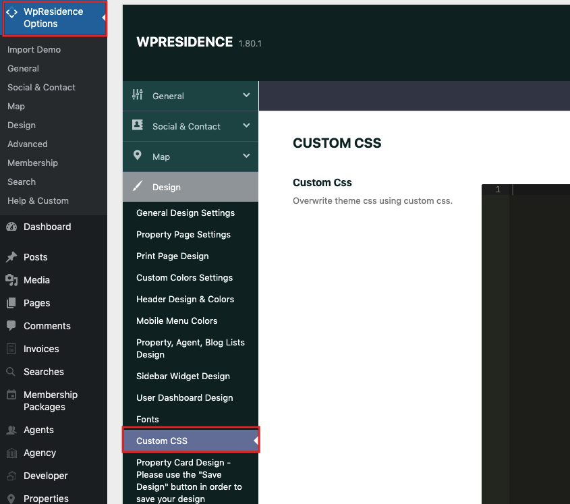Click the theme version number 1.80.1
This screenshot has height=504, width=570.
tap(250, 44)
